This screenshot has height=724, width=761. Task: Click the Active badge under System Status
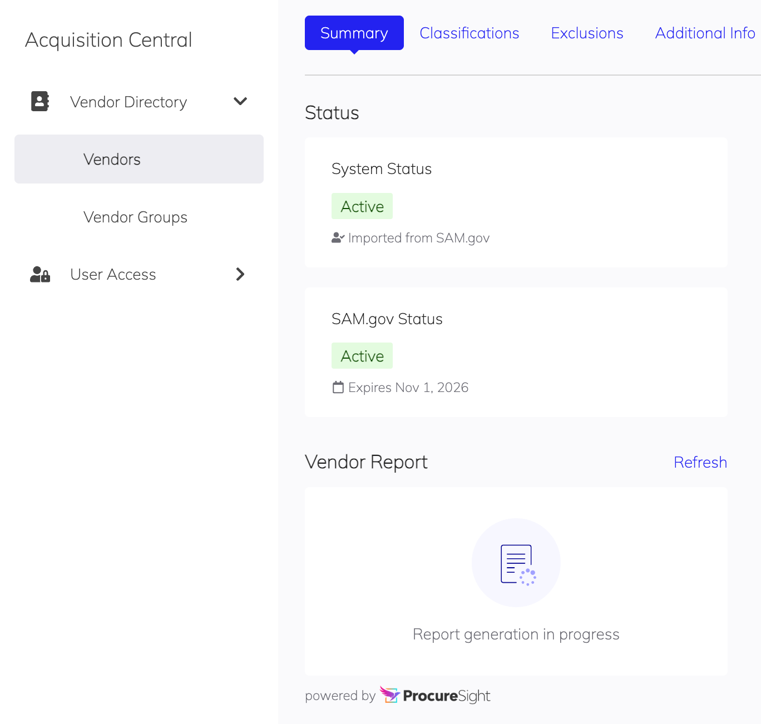click(362, 206)
